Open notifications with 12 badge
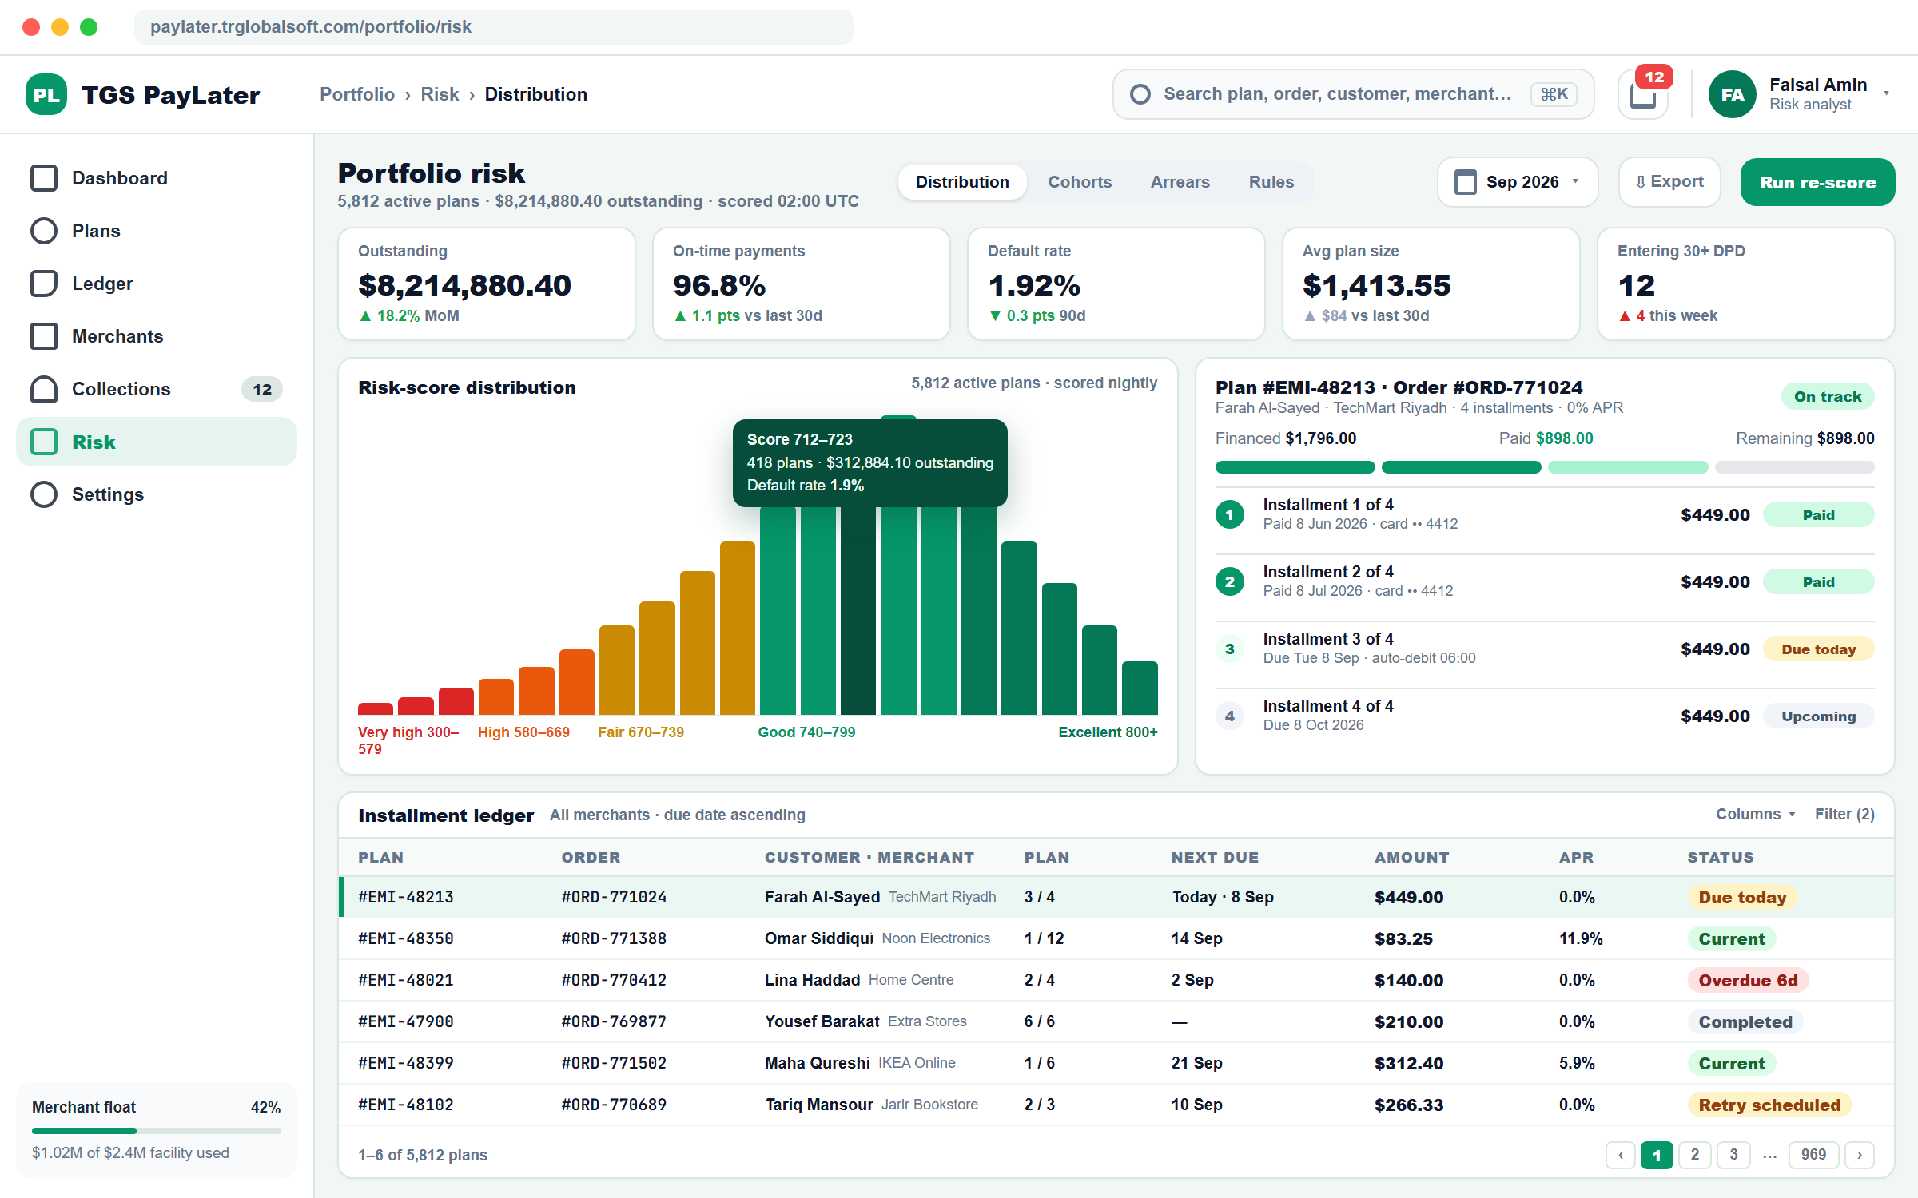This screenshot has width=1918, height=1198. pyautogui.click(x=1643, y=94)
